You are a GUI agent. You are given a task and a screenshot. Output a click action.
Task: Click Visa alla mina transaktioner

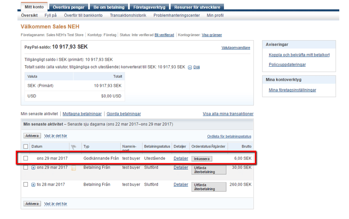pyautogui.click(x=228, y=114)
